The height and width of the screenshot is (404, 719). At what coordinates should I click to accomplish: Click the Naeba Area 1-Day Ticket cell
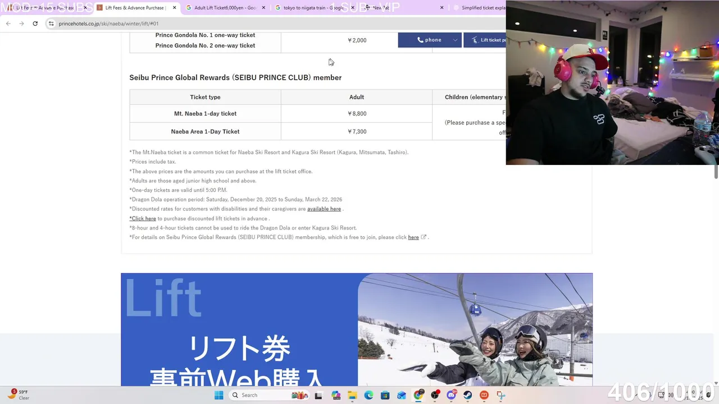205,131
